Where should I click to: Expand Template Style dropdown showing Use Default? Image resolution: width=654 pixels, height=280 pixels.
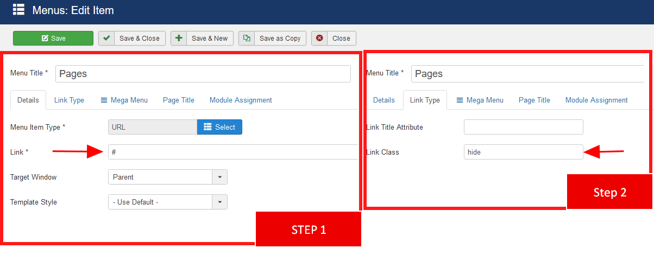point(168,202)
